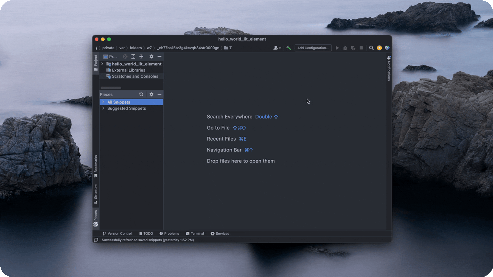
Task: Click the Expand All icon in Project panel
Action: 133,56
